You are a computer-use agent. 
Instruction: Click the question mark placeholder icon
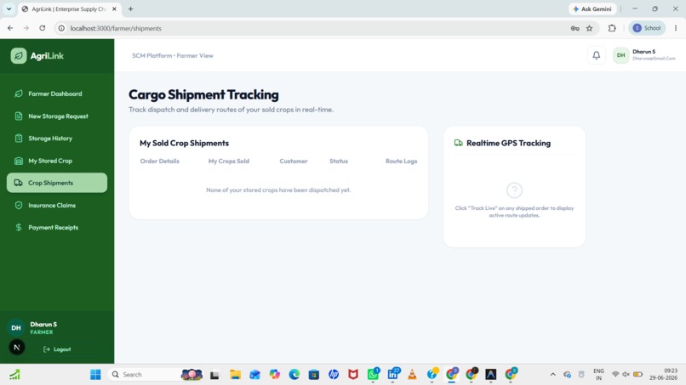tap(514, 190)
